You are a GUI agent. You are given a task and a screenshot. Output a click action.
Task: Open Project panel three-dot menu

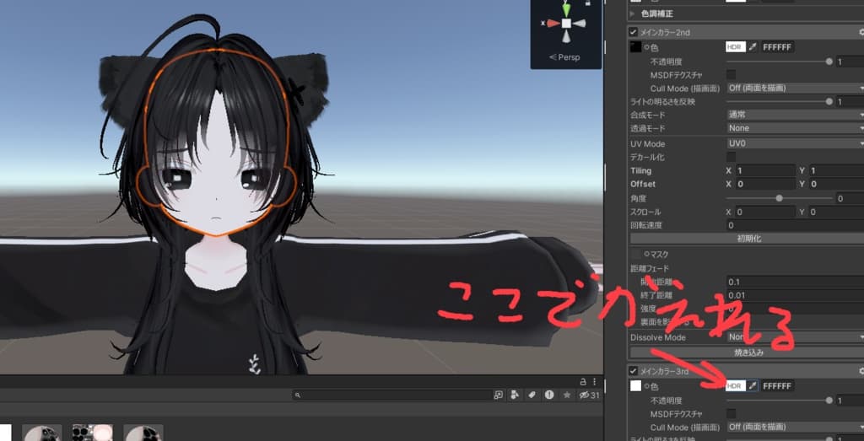coord(594,381)
